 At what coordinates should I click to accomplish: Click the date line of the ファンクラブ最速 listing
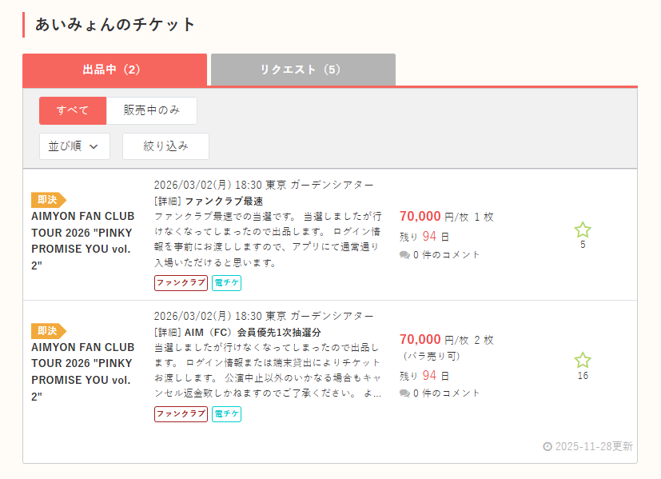click(264, 185)
